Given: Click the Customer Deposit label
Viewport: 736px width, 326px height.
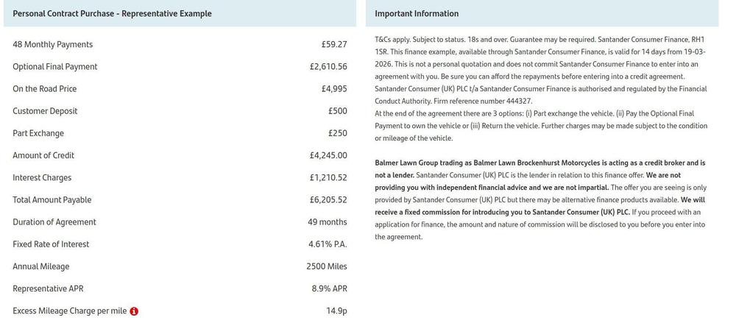Looking at the screenshot, I should click(45, 111).
